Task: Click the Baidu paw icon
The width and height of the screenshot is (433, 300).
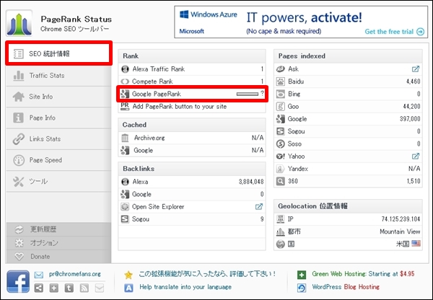Action: click(x=281, y=81)
